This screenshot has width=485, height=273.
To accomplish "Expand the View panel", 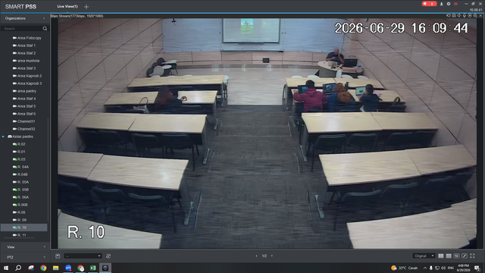I will (x=25, y=247).
